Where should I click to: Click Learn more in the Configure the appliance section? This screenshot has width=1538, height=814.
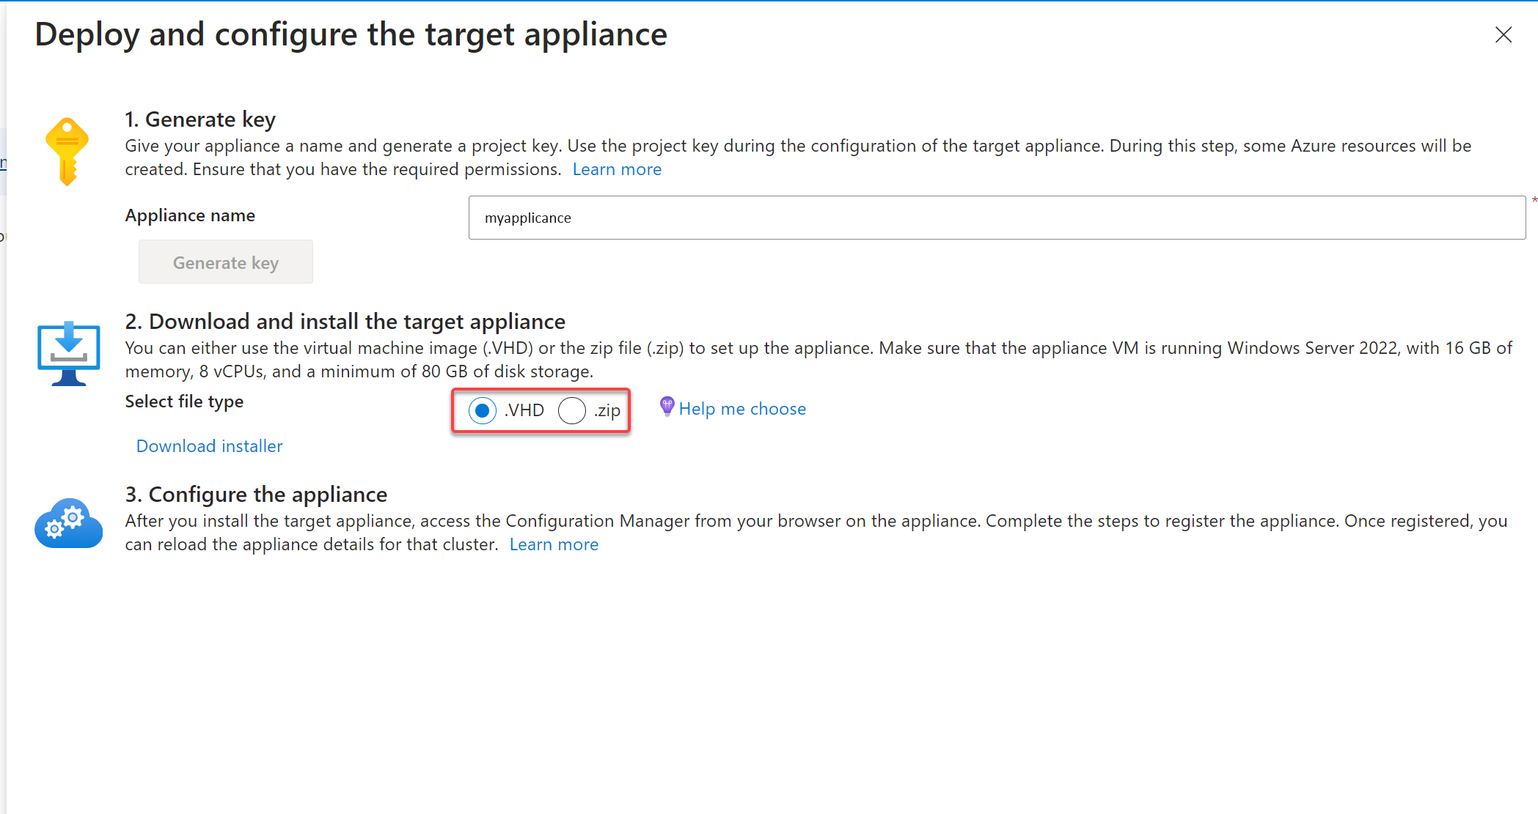[x=554, y=544]
